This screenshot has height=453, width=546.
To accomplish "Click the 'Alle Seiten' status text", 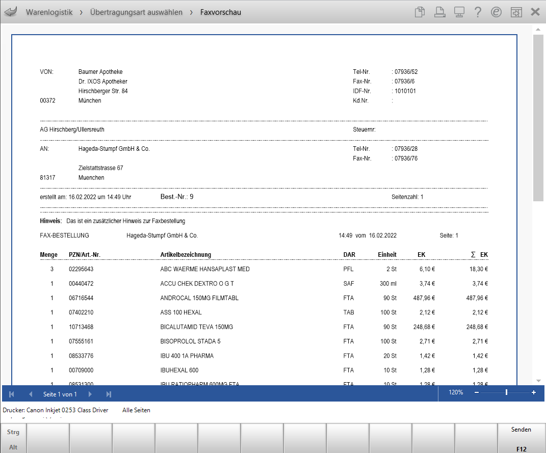I will coord(136,410).
